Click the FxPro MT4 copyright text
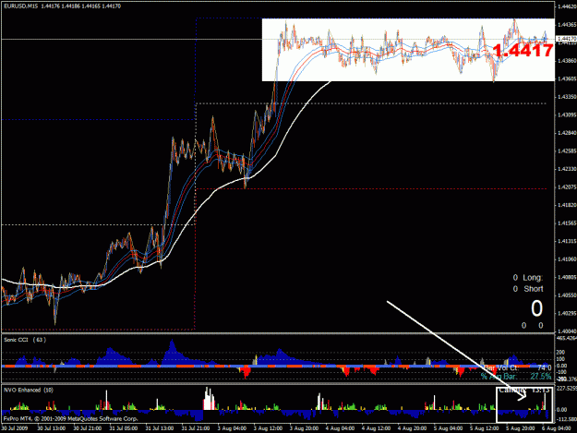This screenshot has height=433, width=577. pyautogui.click(x=71, y=418)
